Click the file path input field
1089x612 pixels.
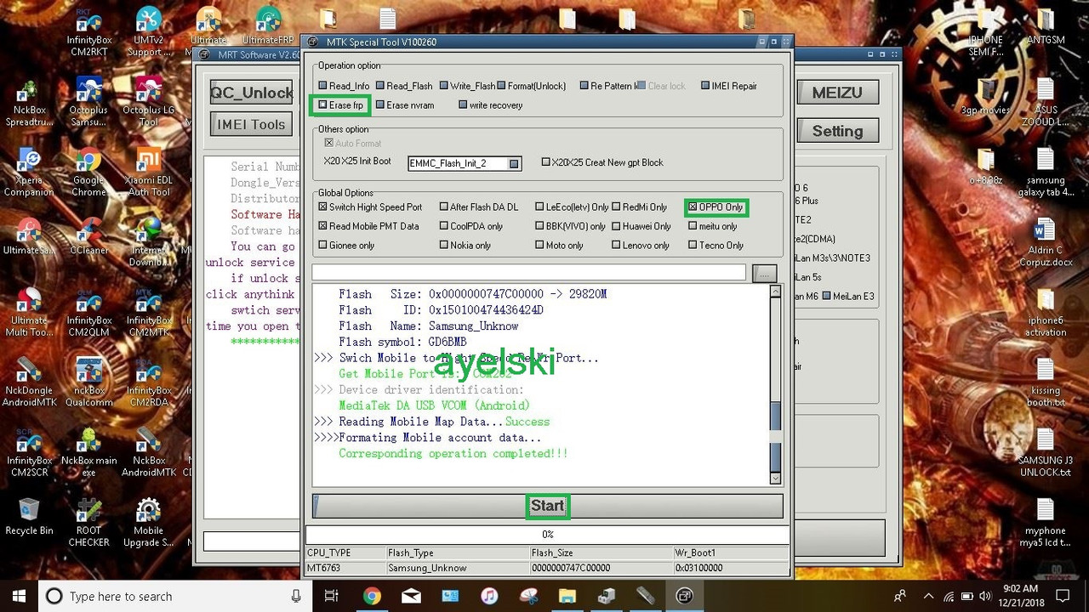click(x=528, y=273)
